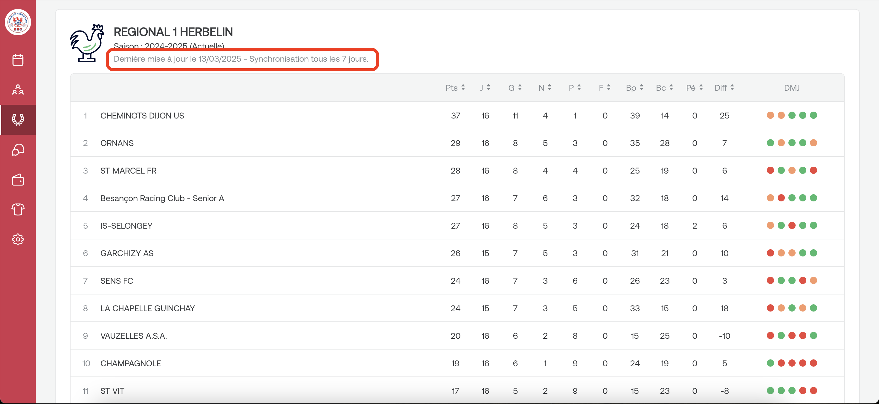Click the rooster league logo
The height and width of the screenshot is (404, 879).
(87, 43)
